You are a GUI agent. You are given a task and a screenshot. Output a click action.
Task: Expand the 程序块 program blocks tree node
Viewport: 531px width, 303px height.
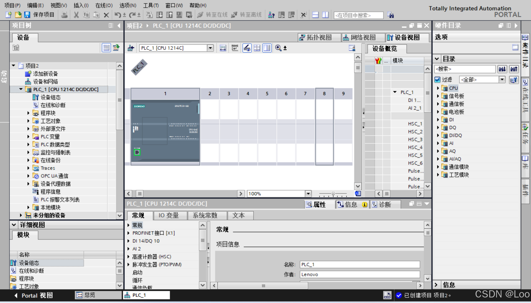[x=28, y=113]
